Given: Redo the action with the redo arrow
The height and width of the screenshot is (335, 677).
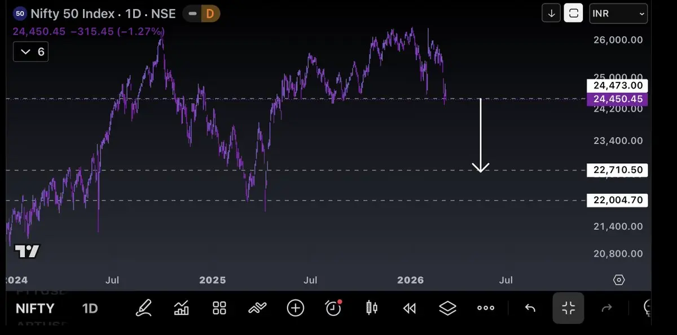Looking at the screenshot, I should pyautogui.click(x=607, y=308).
